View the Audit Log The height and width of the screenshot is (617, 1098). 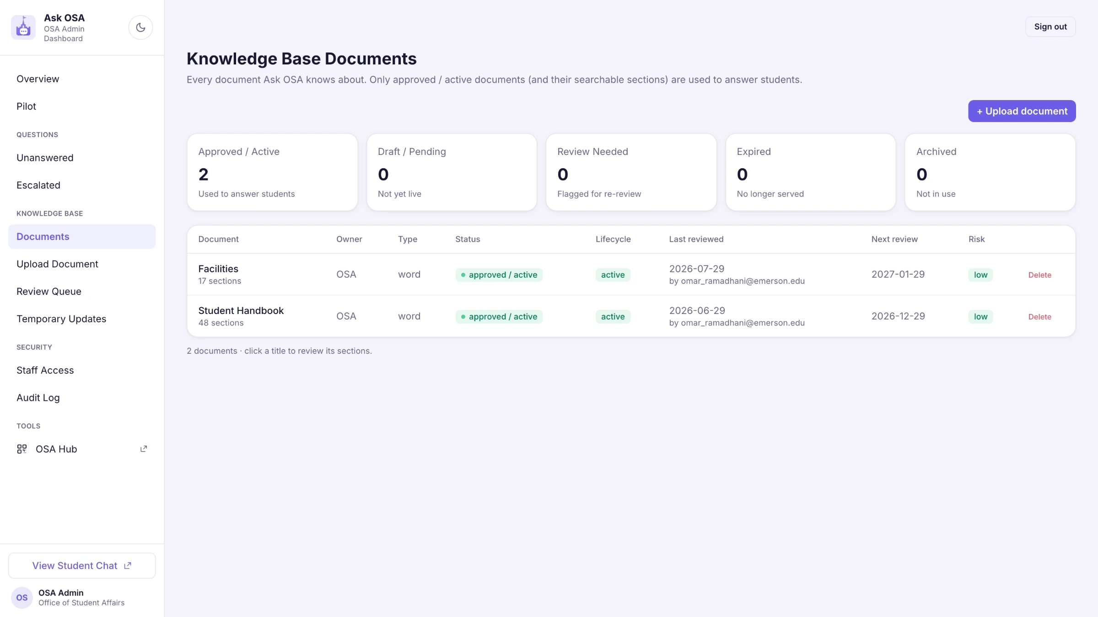pyautogui.click(x=82, y=398)
